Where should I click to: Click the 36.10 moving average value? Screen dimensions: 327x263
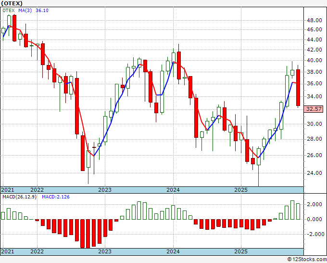tap(42, 11)
